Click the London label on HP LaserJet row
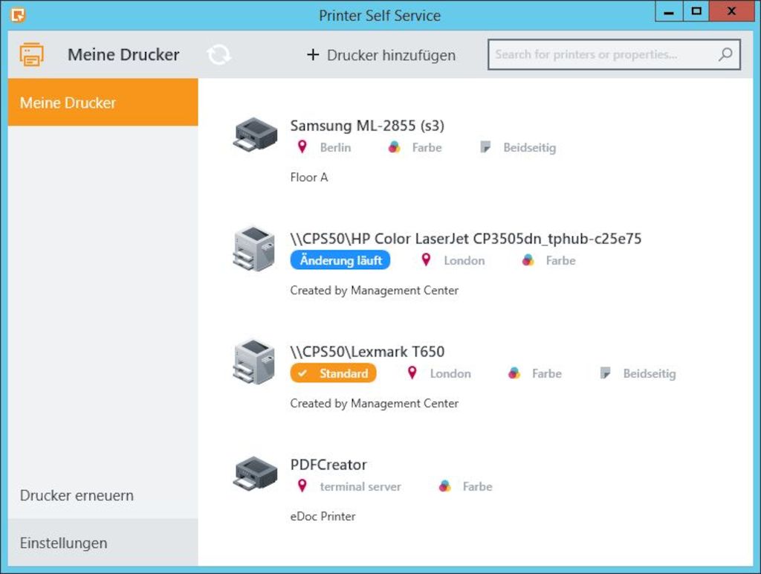Image resolution: width=761 pixels, height=574 pixels. pos(464,261)
